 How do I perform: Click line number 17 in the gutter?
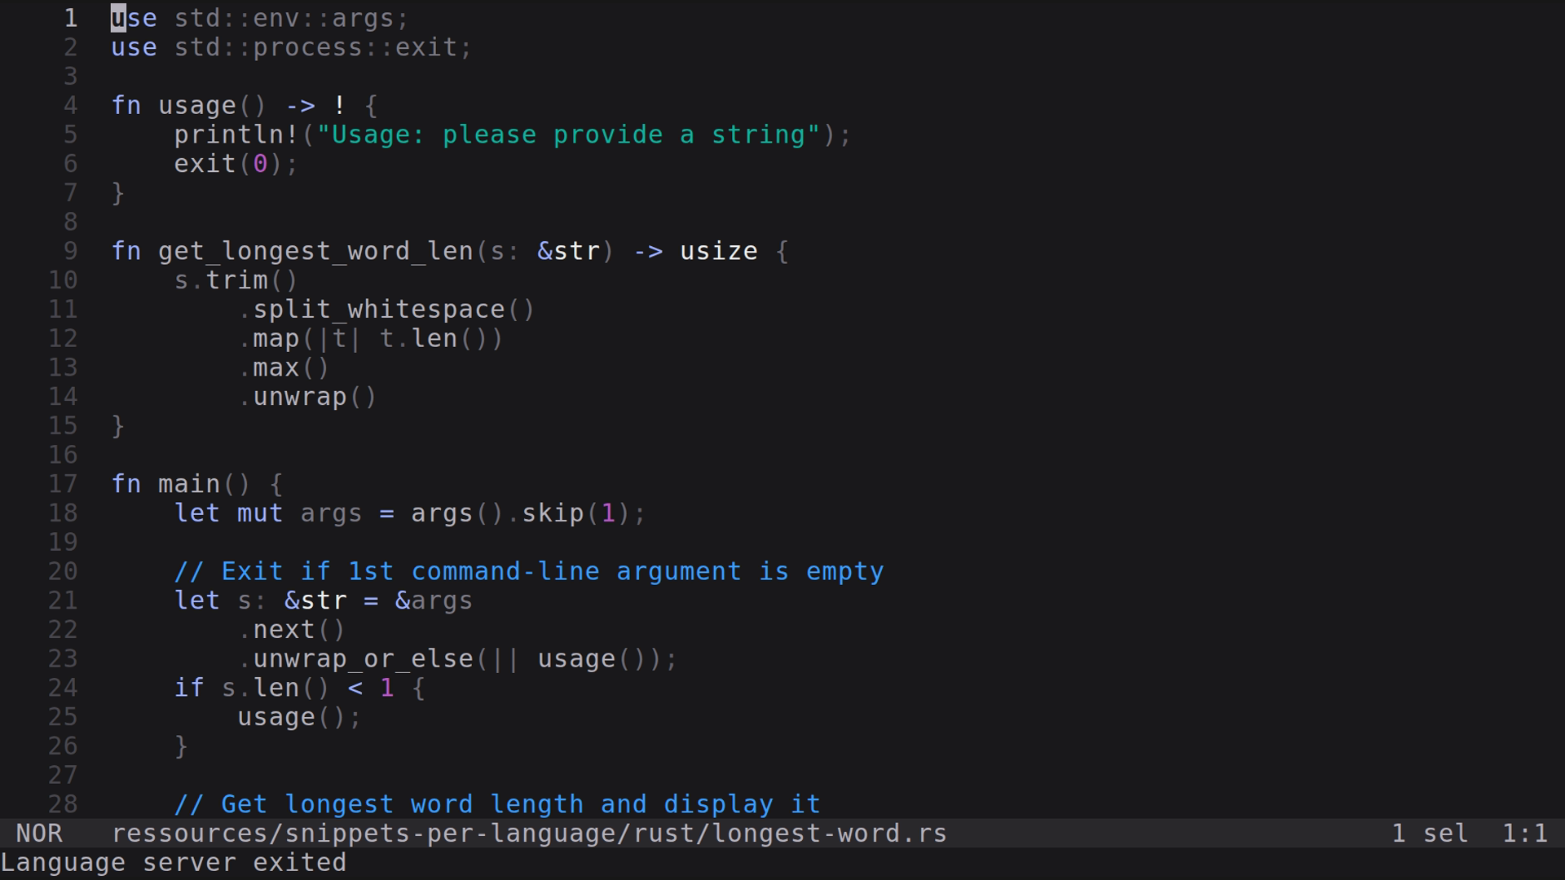[63, 484]
